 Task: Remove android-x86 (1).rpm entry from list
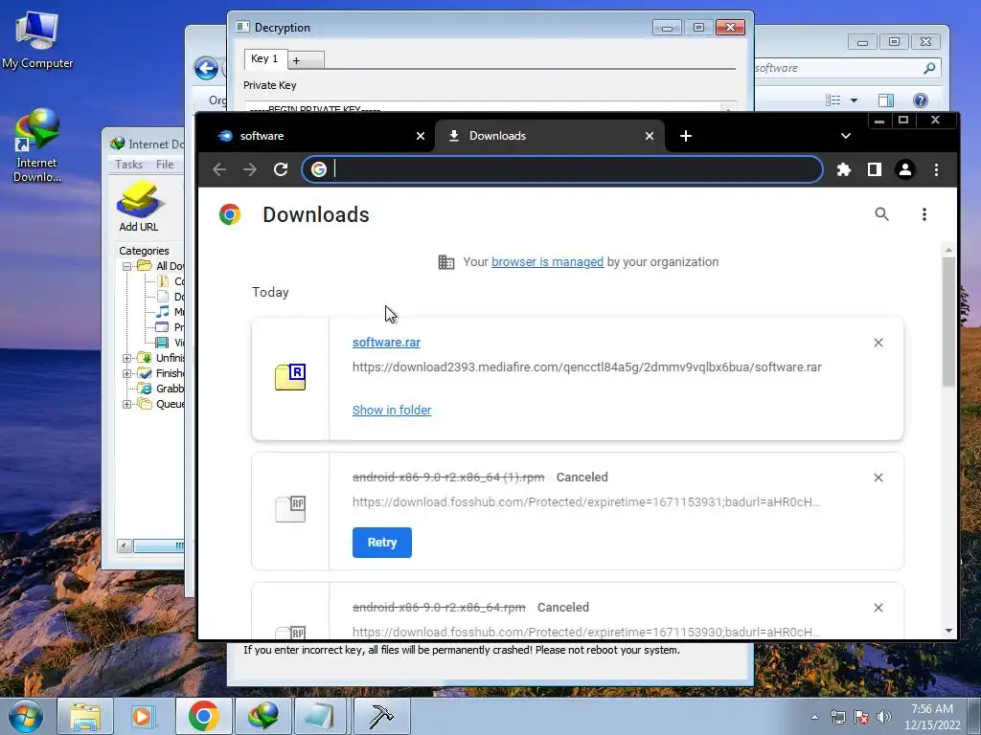click(x=878, y=478)
